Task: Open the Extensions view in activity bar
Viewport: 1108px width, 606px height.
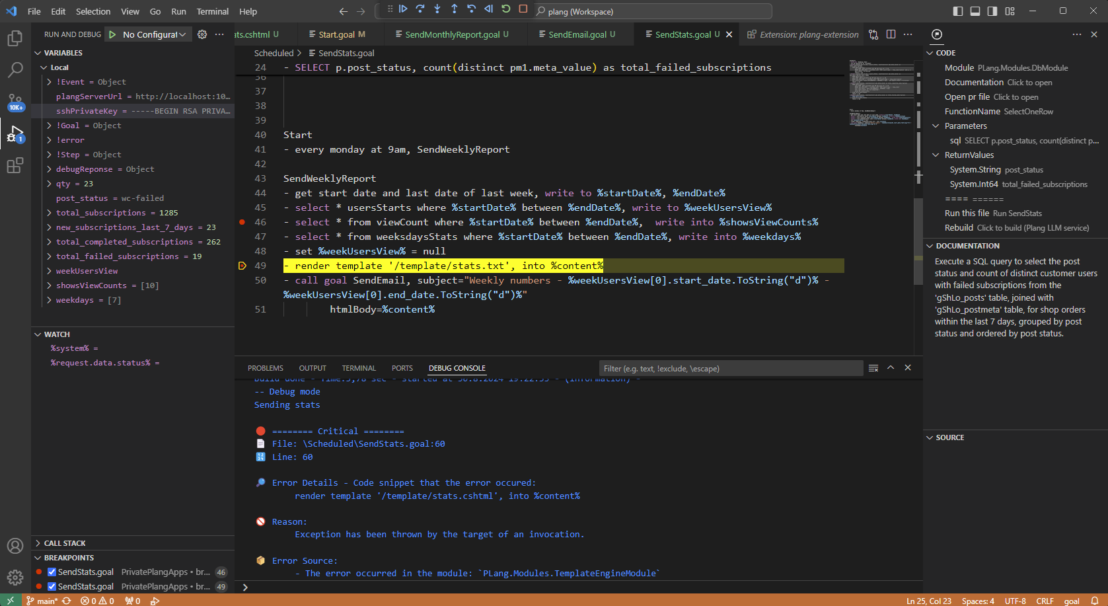Action: (15, 166)
